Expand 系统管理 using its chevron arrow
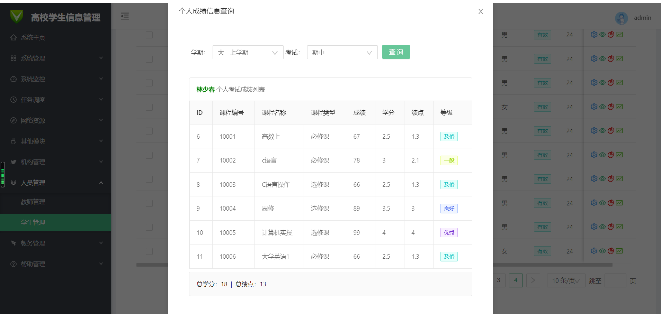 (101, 58)
